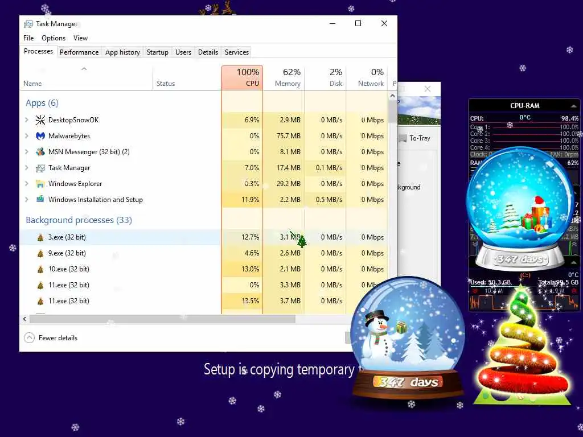Collapse the CPU-RAM gadget arrow
The width and height of the screenshot is (583, 437).
point(574,106)
